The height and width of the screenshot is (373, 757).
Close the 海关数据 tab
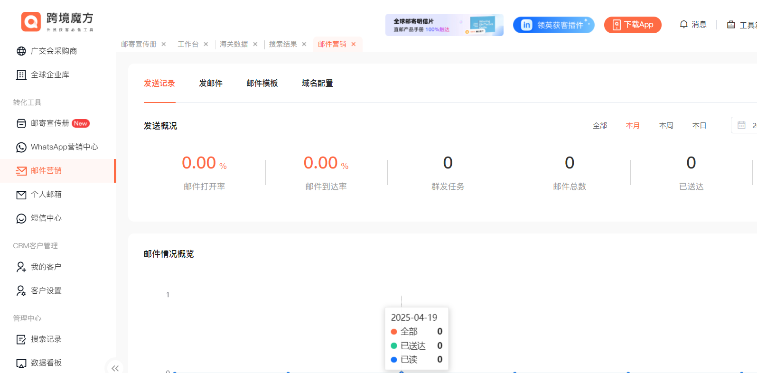tap(255, 44)
